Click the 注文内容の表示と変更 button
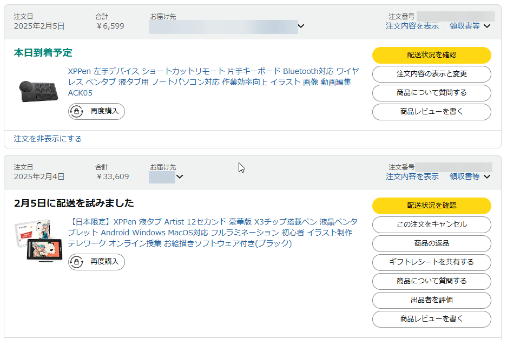 (431, 74)
